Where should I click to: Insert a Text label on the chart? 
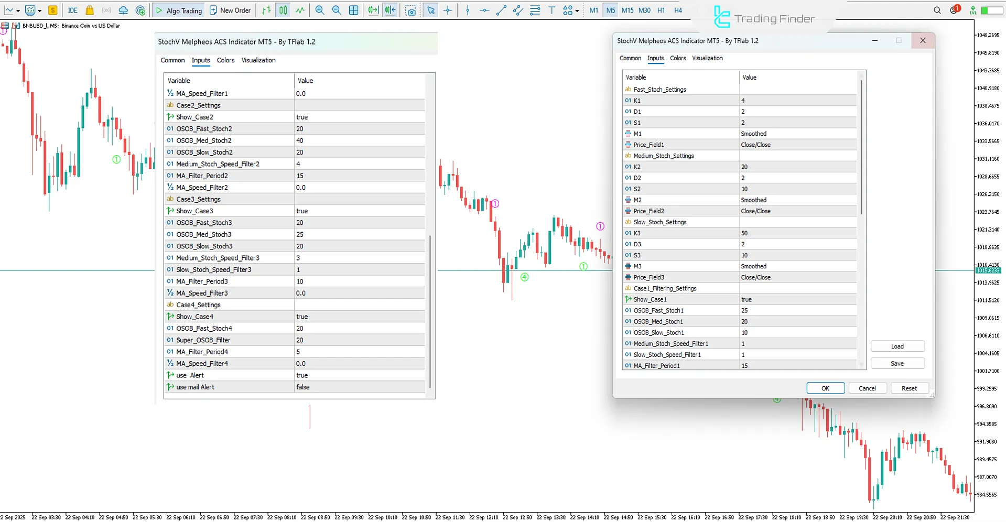(551, 10)
